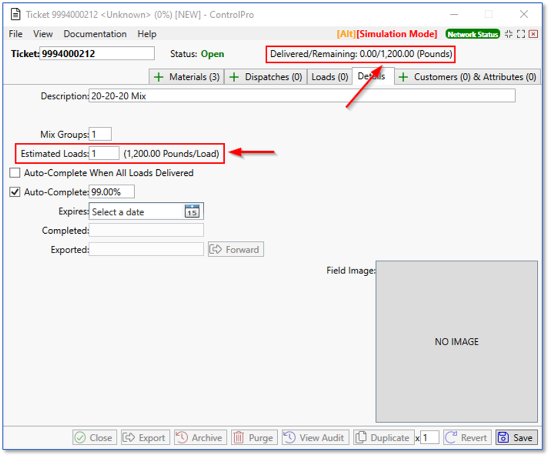Click plus icon on Customers & Attributes tab
Image resolution: width=550 pixels, height=457 pixels.
pyautogui.click(x=404, y=77)
